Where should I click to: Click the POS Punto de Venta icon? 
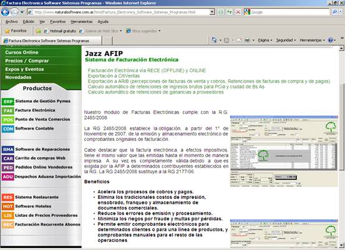click(8, 120)
